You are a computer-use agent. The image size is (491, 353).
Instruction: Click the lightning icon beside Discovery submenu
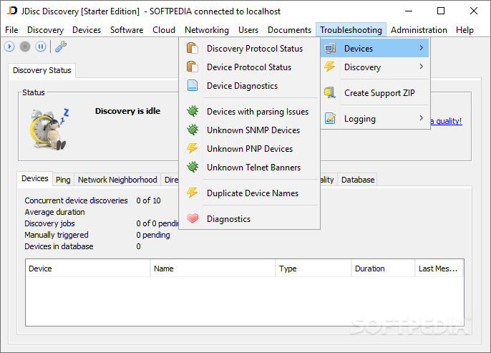(x=330, y=67)
